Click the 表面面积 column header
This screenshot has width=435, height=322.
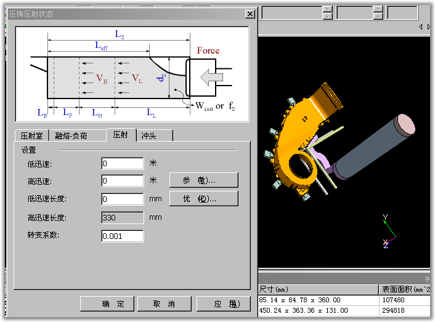pos(405,289)
